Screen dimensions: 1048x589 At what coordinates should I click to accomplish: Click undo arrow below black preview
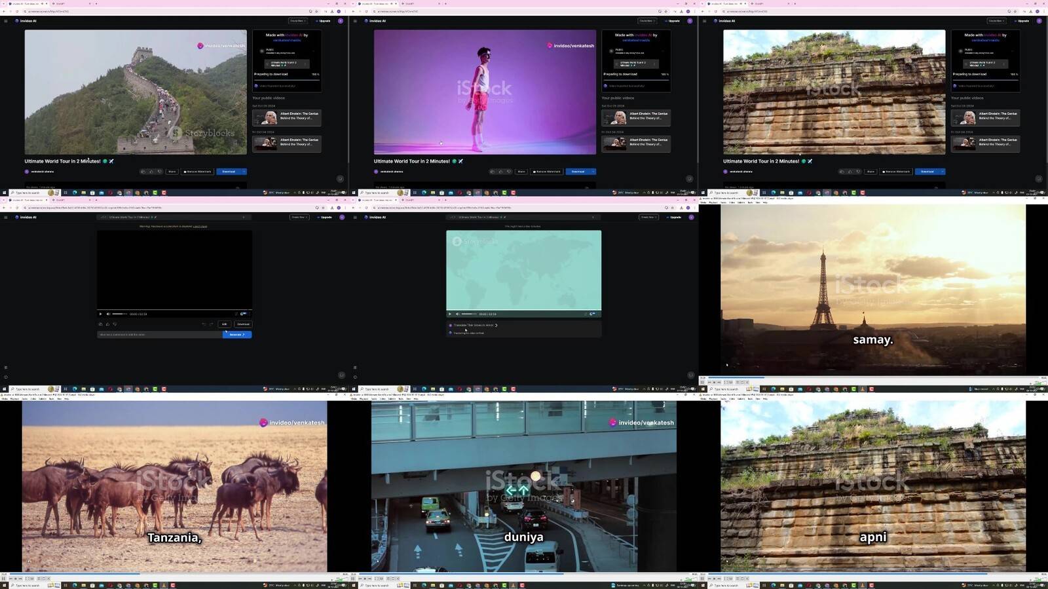click(x=204, y=324)
